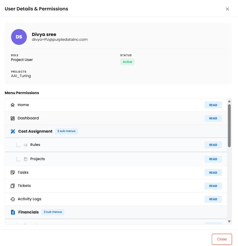The height and width of the screenshot is (246, 238).
Task: Click the Activity Logs history icon
Action: [x=13, y=199]
